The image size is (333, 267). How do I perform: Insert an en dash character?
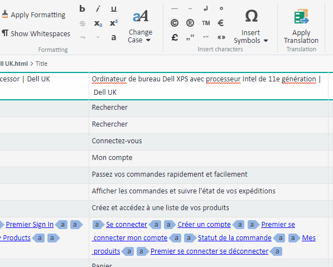(190, 8)
